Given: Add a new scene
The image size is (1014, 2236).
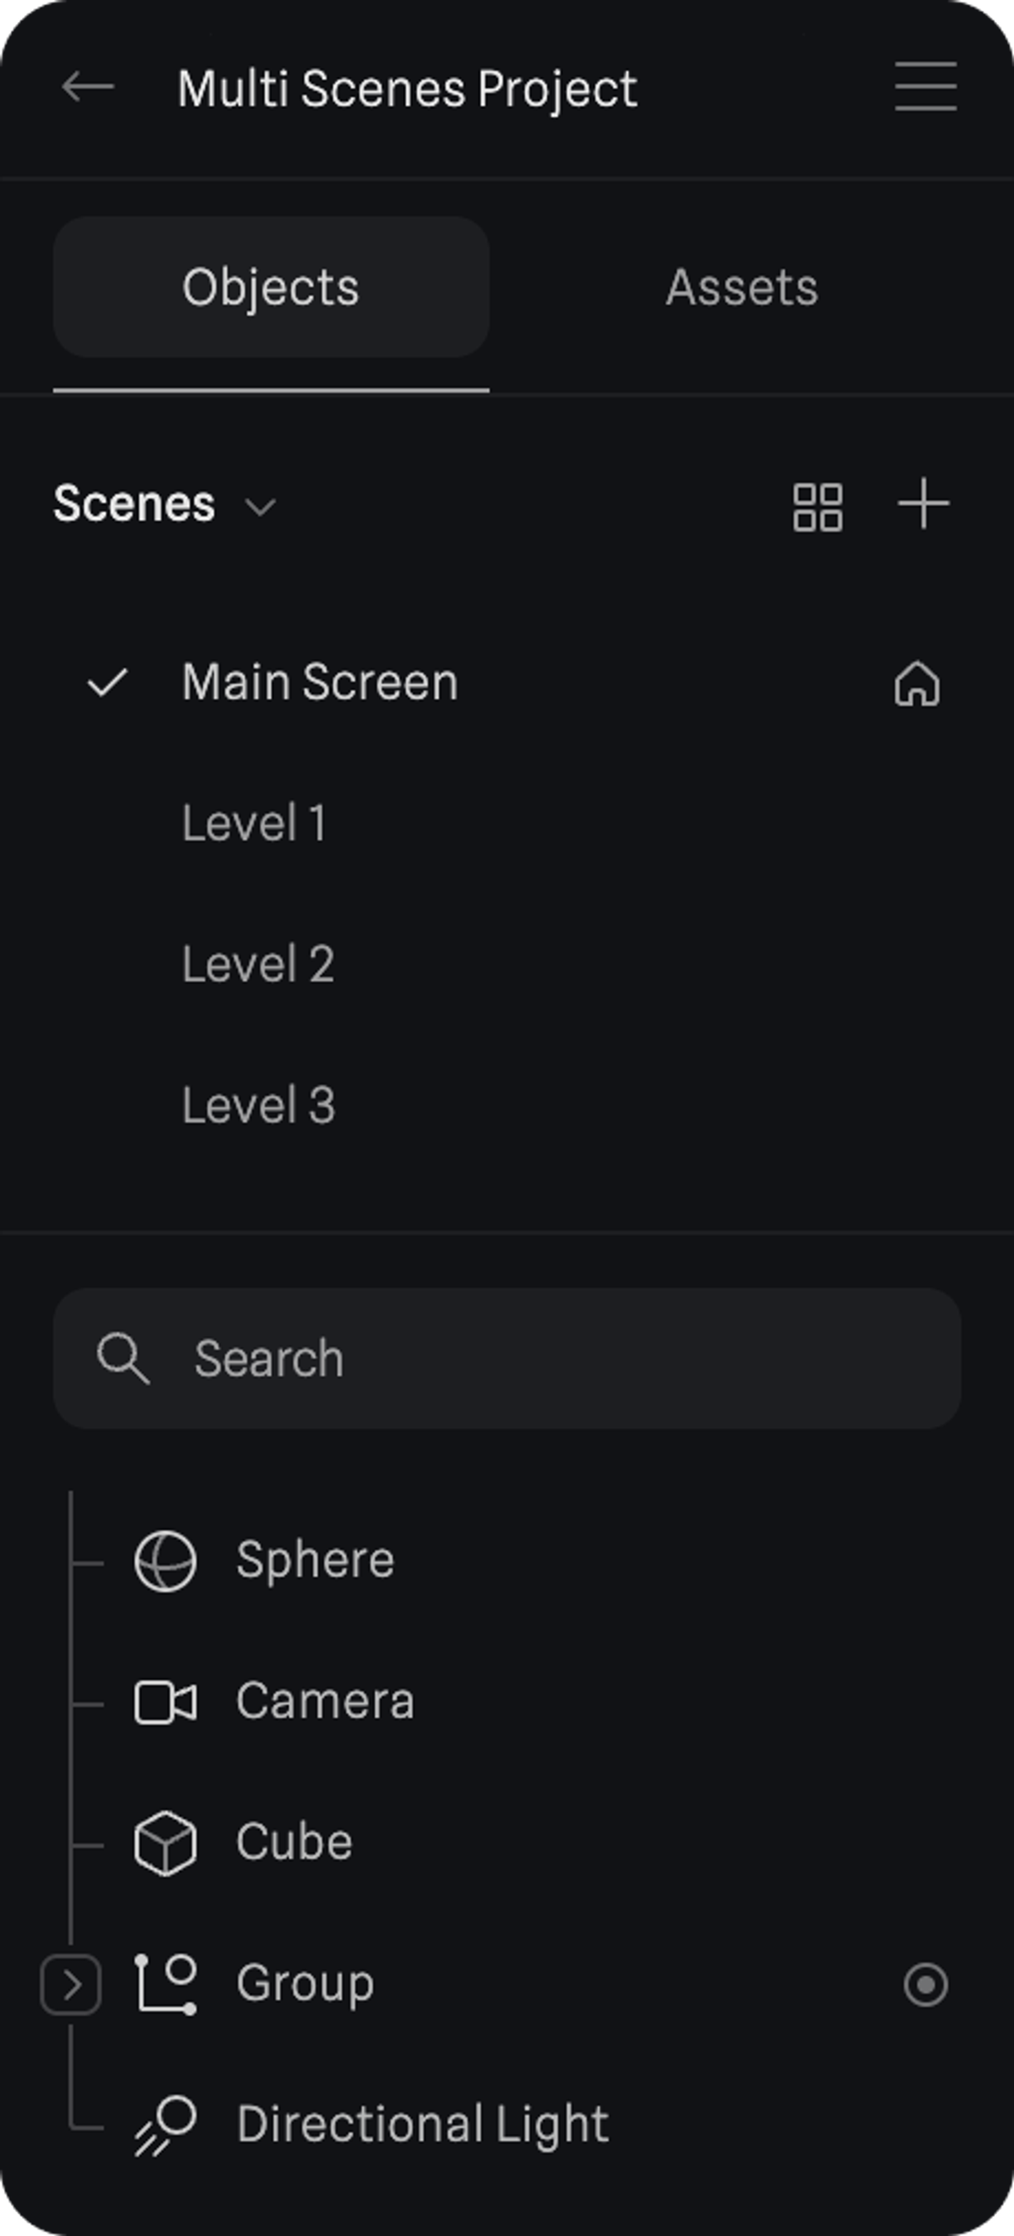Looking at the screenshot, I should point(923,504).
